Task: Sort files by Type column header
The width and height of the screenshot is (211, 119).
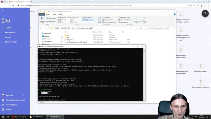Action: (x=110, y=32)
